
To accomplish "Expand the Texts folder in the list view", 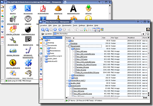I will point(70,78).
